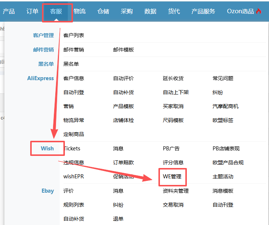Select 欧盟产品合规 in Wish section
The image size is (269, 225).
click(x=228, y=162)
